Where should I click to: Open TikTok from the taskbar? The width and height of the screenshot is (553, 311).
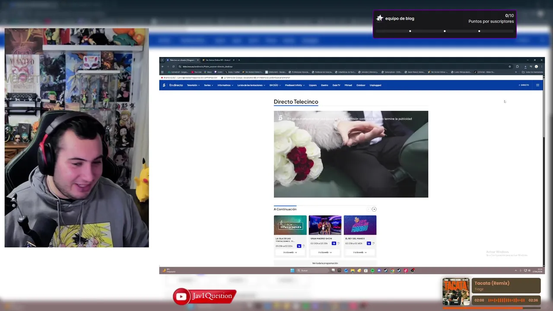coord(406,270)
